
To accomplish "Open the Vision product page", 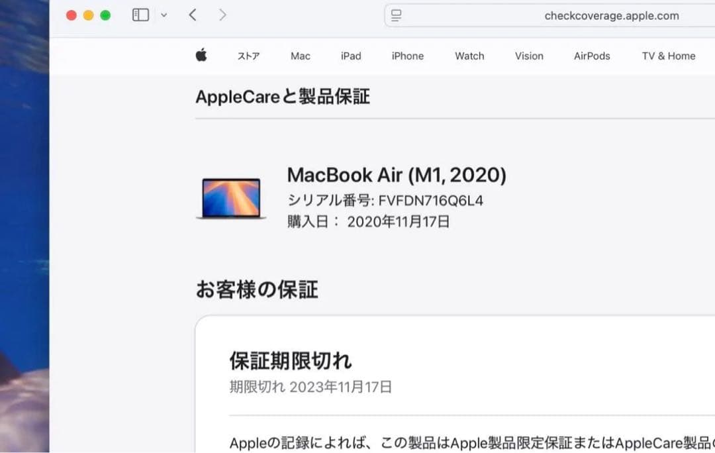I will (x=528, y=56).
